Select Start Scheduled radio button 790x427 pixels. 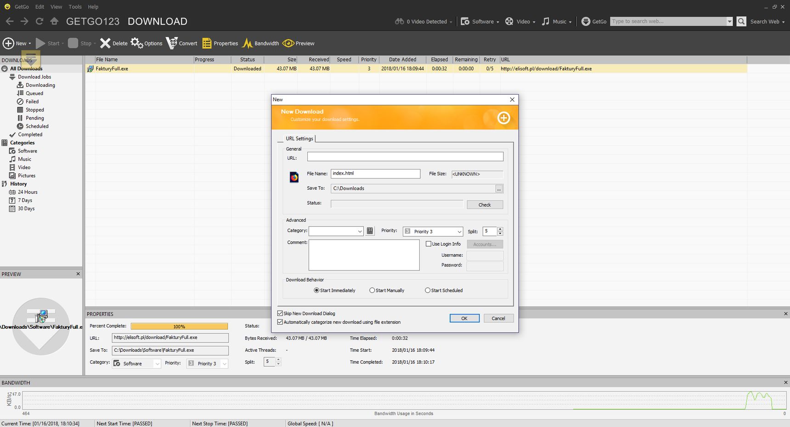pos(428,290)
